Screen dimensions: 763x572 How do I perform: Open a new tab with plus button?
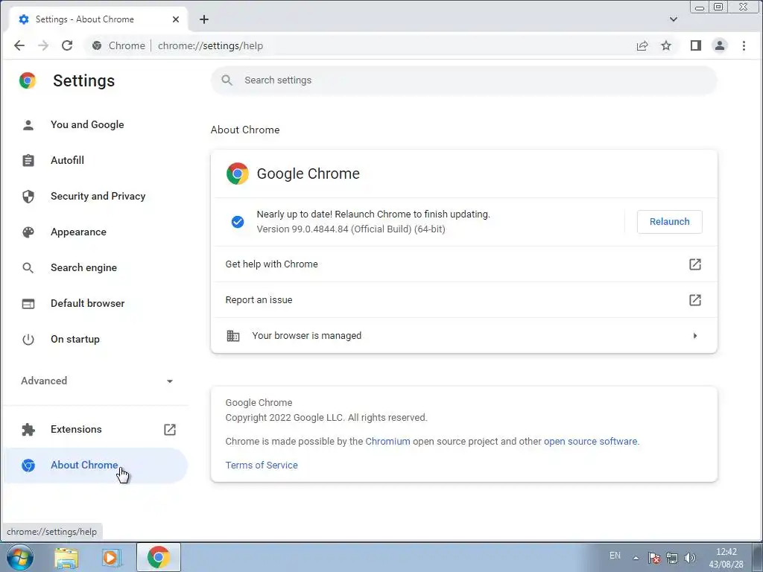[x=204, y=19]
